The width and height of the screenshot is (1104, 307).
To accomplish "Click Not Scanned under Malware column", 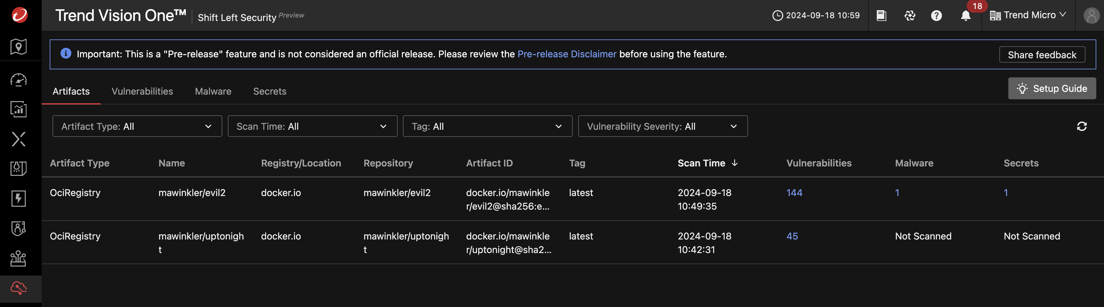I will point(923,236).
